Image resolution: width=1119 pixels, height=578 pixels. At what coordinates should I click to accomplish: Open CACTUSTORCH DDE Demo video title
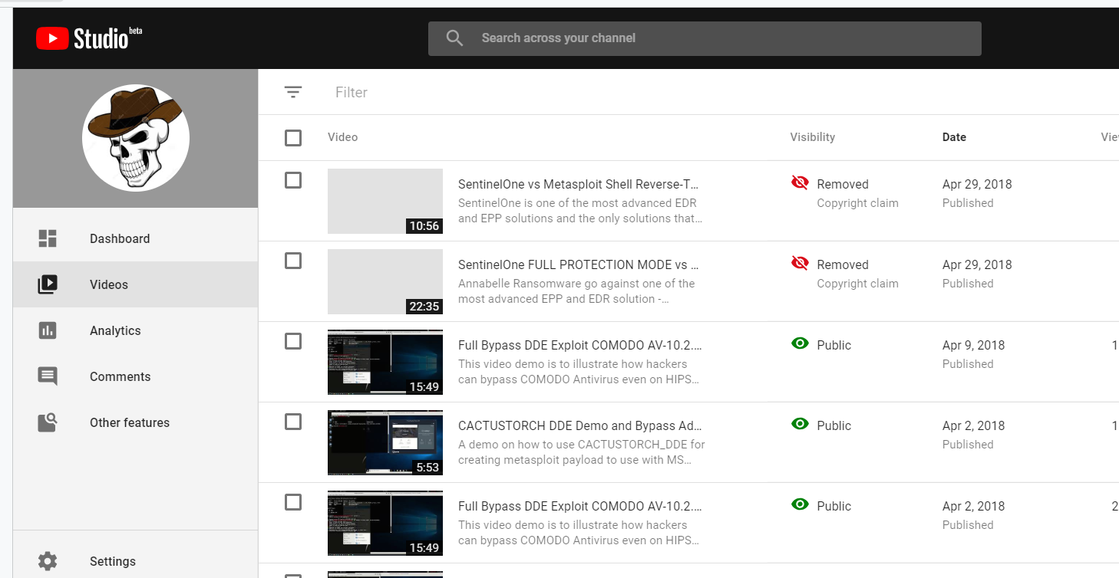(x=580, y=425)
